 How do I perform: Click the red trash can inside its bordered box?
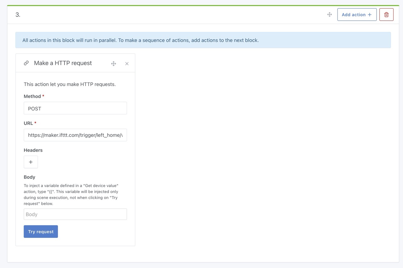pos(386,14)
